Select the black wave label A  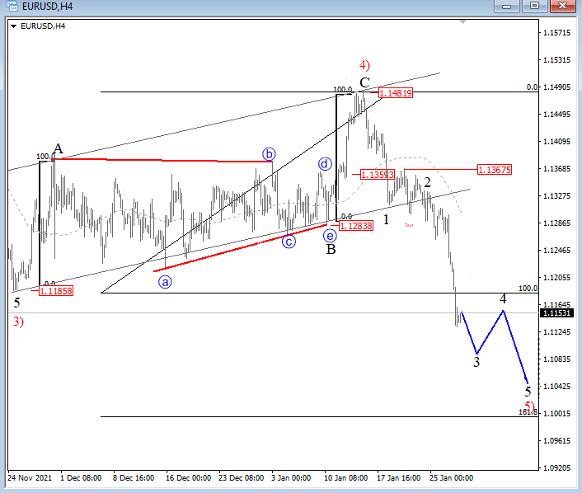coord(59,148)
